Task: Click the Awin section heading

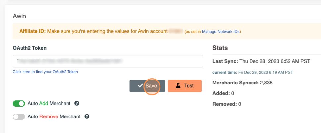Action: tap(19, 16)
